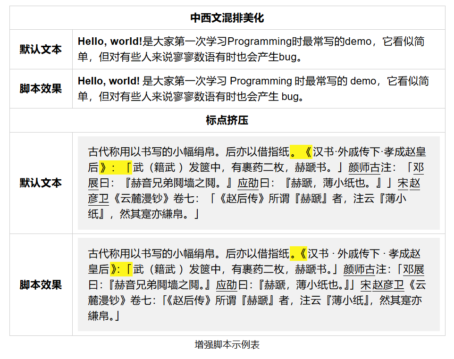Click underlined name 赵彦卫 in the 脚本效果 passage
Screen dimensions: 454x359
[388, 285]
